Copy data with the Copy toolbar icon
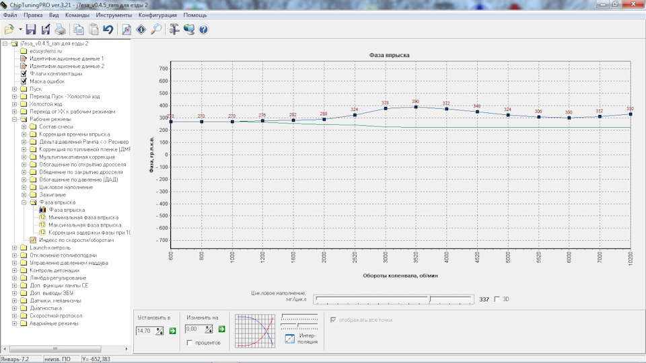 tap(78, 29)
